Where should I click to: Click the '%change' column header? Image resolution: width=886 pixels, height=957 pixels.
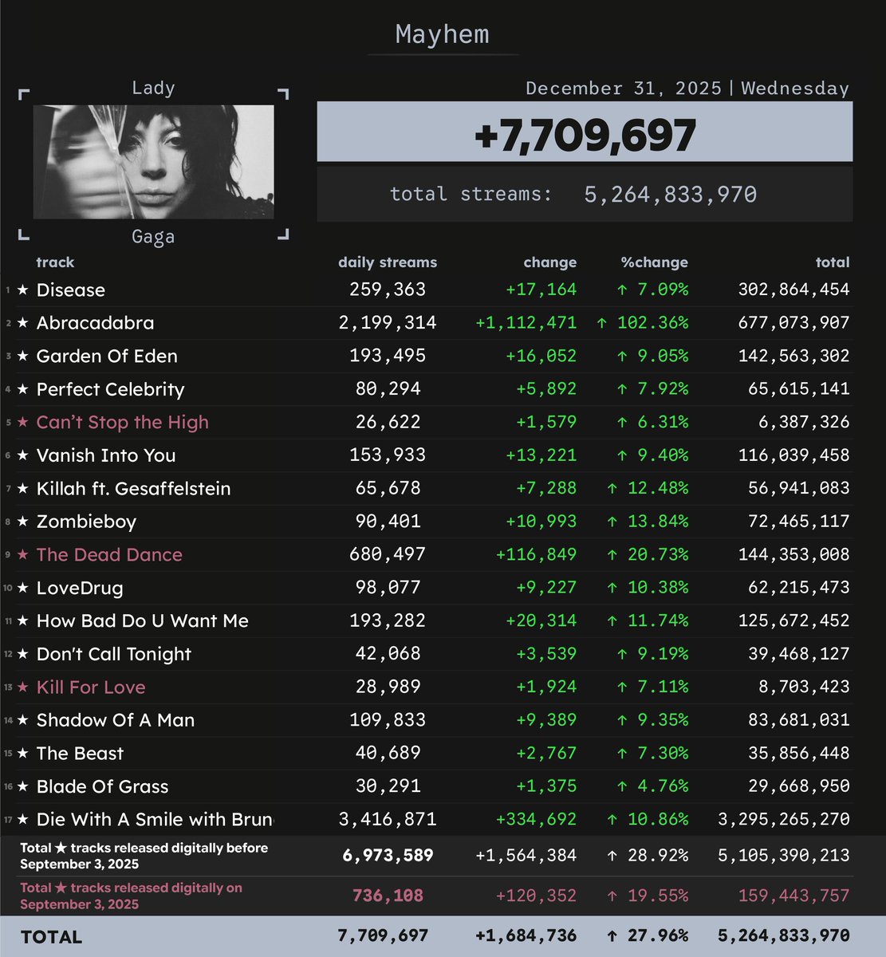click(x=655, y=262)
